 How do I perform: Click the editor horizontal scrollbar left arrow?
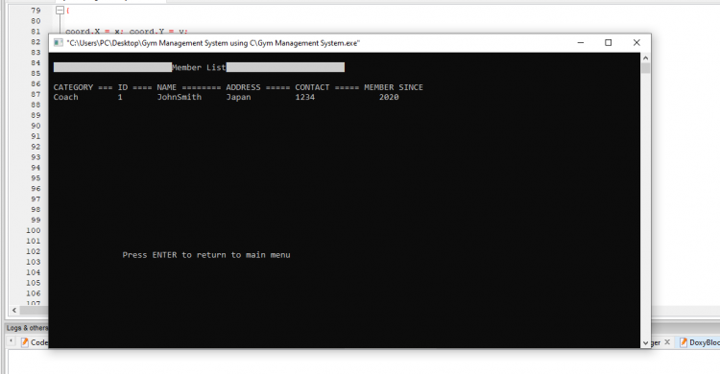(x=14, y=310)
